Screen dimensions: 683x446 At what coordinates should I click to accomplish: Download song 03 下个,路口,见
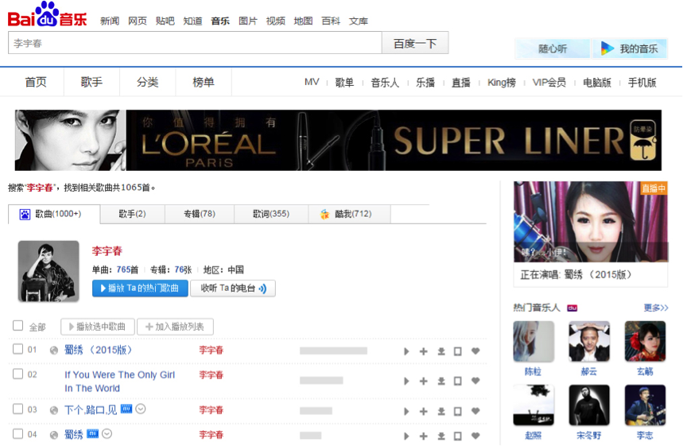tap(441, 411)
